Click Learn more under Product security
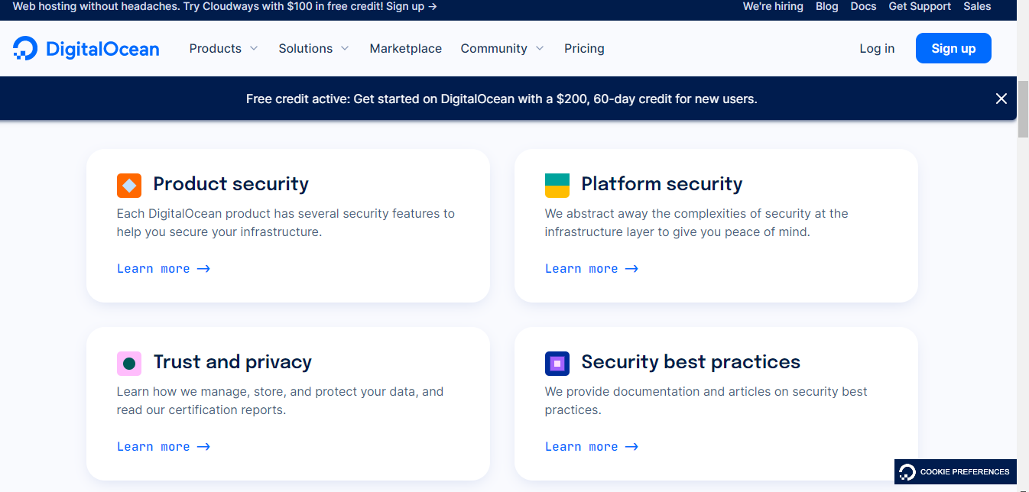Viewport: 1029px width, 492px height. click(x=164, y=269)
